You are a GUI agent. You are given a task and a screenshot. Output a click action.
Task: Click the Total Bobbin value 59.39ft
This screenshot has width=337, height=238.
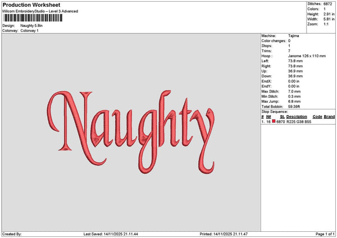point(294,107)
